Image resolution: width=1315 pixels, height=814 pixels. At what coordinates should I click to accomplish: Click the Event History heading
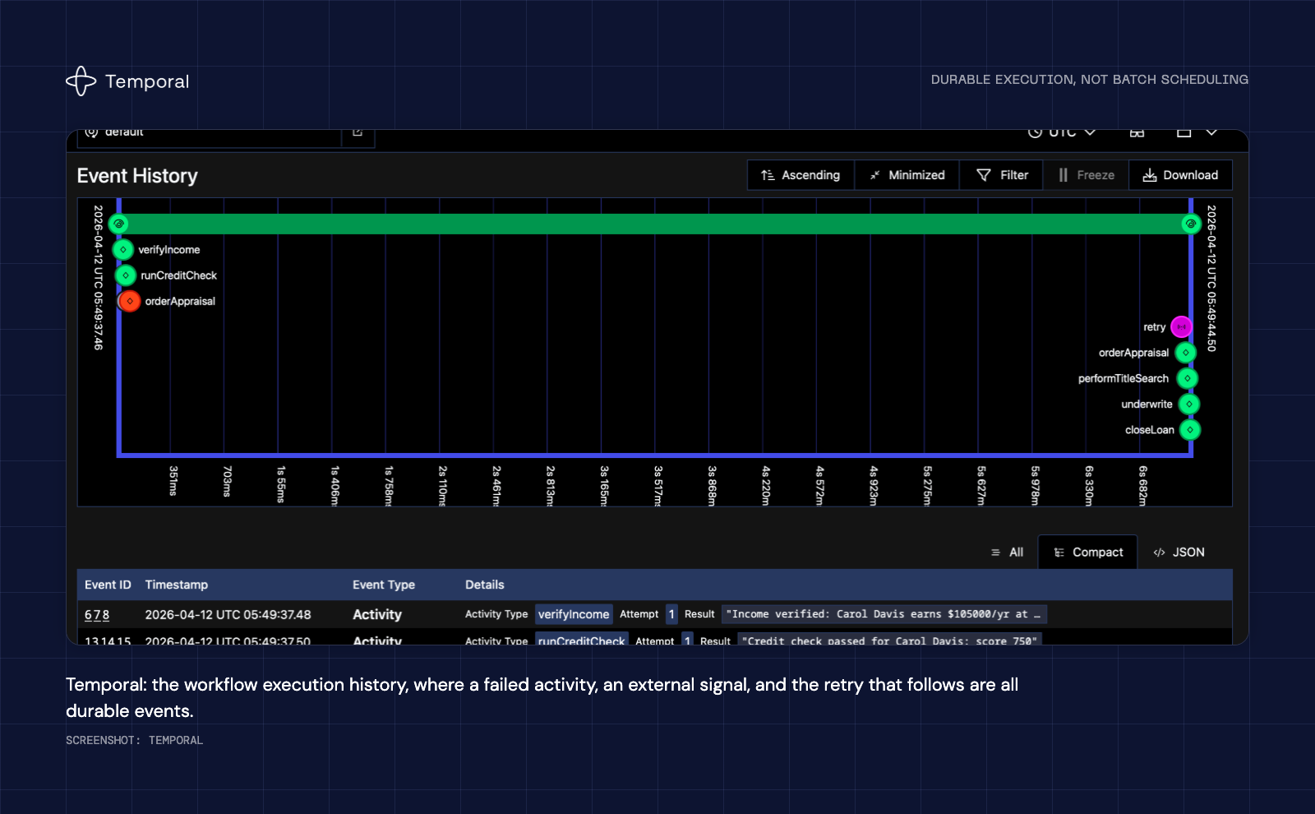tap(137, 176)
